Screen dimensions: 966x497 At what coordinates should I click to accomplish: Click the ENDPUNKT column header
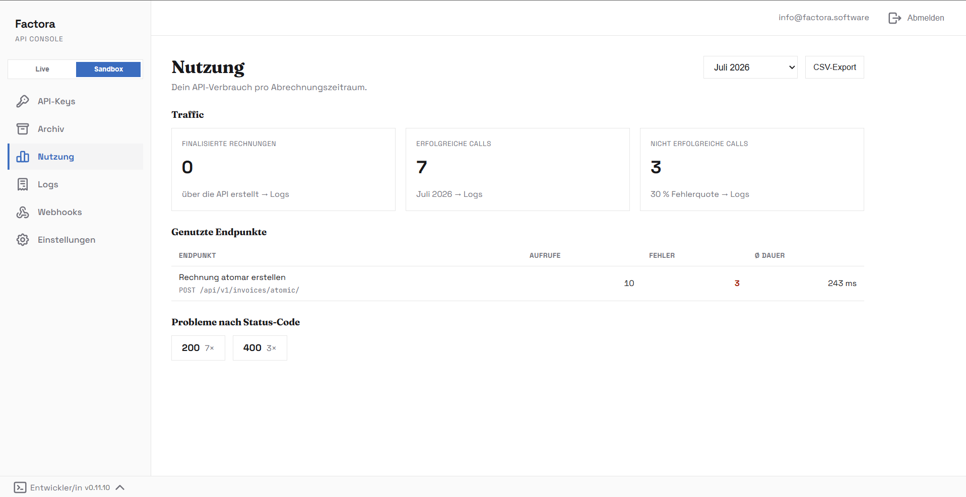(197, 256)
